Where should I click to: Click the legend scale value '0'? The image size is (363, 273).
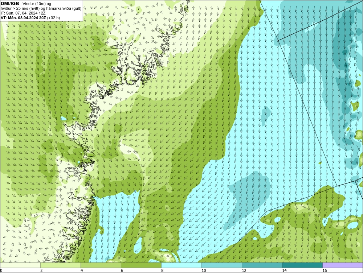[x=1, y=270]
